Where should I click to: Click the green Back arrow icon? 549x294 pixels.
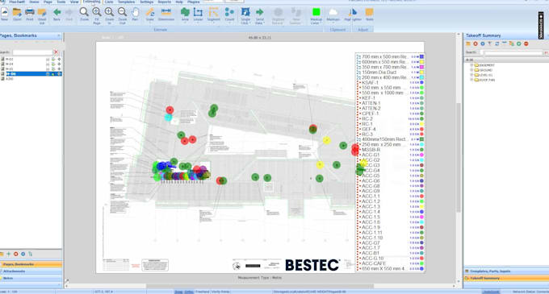[57, 13]
